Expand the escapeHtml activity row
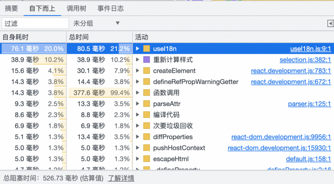 click(x=138, y=159)
